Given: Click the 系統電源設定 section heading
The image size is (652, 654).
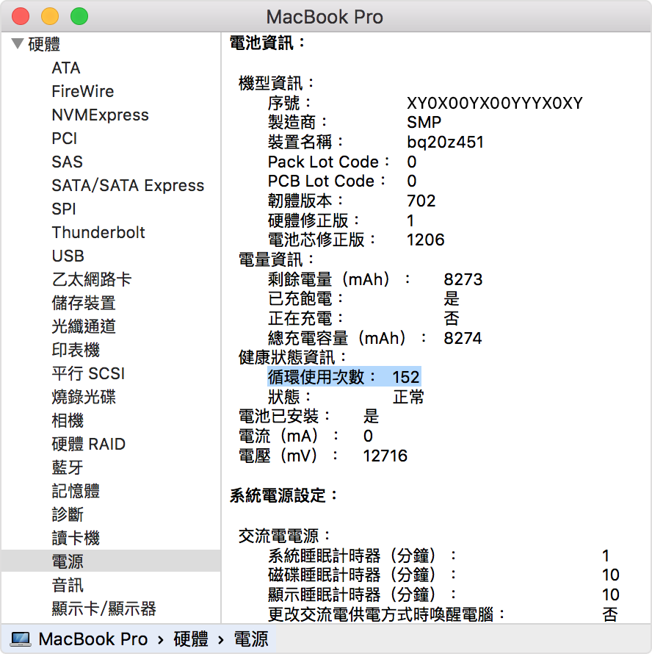Looking at the screenshot, I should (x=283, y=495).
